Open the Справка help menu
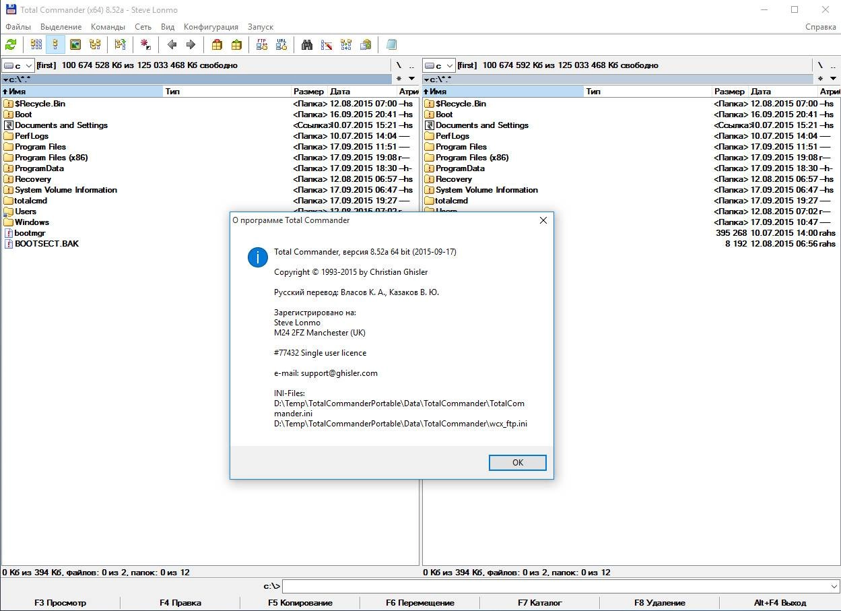841x611 pixels. (821, 27)
